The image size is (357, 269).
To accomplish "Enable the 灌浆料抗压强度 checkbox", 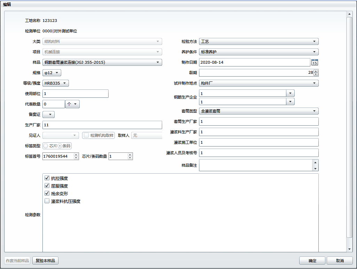I will pyautogui.click(x=47, y=201).
